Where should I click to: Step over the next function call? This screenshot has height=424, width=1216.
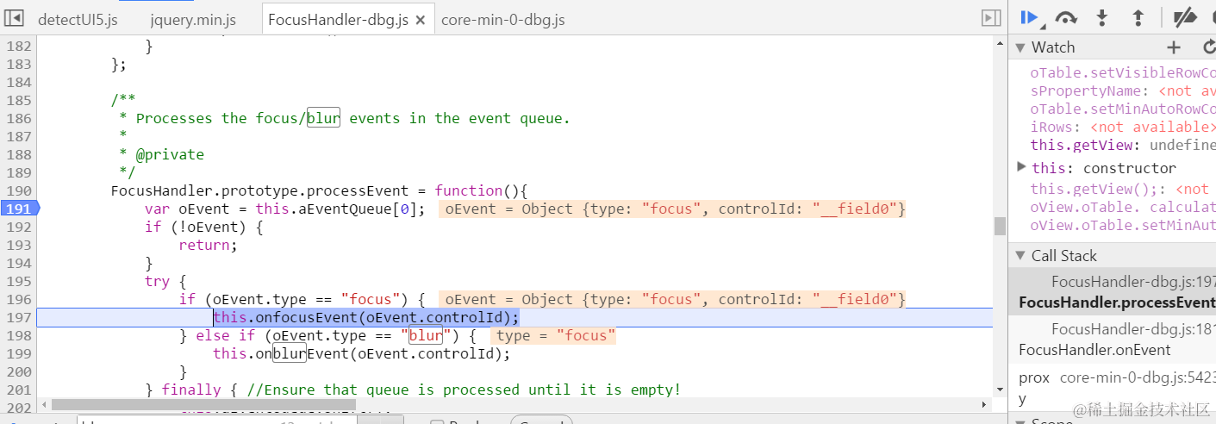[1066, 17]
